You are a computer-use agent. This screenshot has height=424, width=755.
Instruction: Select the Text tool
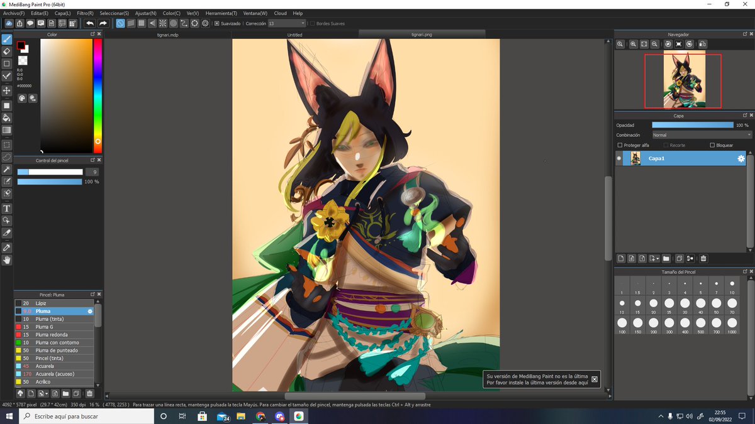pos(7,209)
